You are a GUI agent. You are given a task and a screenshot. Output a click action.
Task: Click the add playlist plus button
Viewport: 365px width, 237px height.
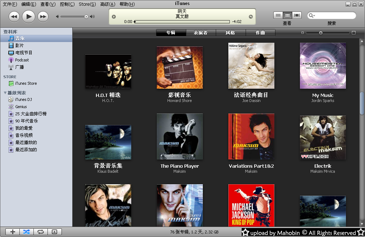(13, 232)
